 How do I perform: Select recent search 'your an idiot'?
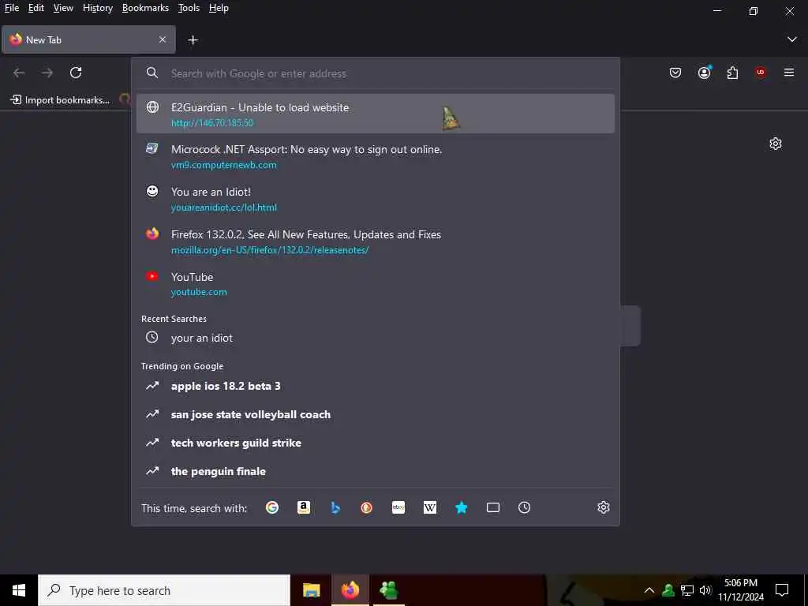(x=375, y=338)
